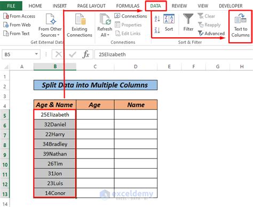Image resolution: width=253 pixels, height=207 pixels.
Task: Select the cell containing 22Harry
Action: tap(55, 134)
